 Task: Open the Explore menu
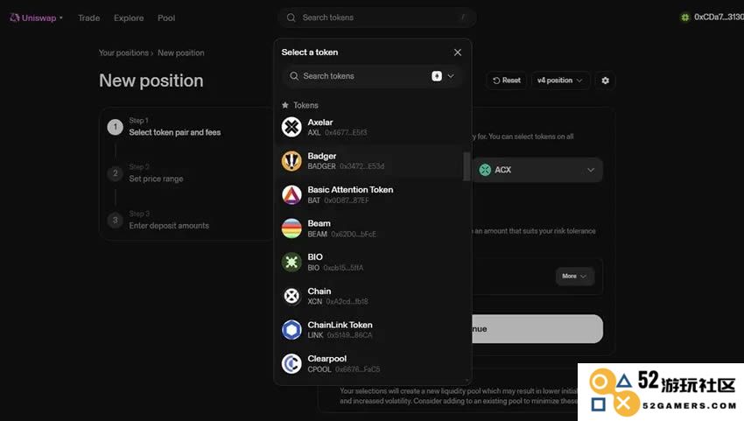click(x=129, y=18)
